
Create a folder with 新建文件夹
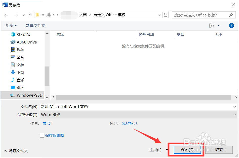(x=35, y=26)
